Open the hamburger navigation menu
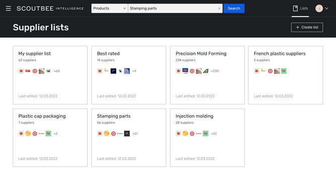 point(9,9)
